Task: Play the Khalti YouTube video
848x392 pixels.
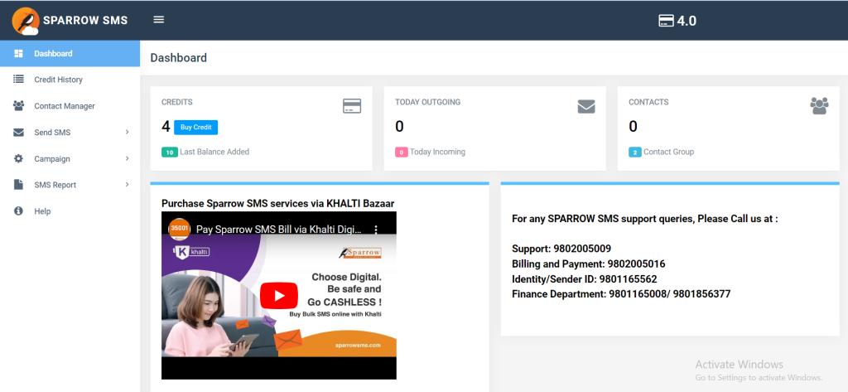Action: click(x=279, y=295)
